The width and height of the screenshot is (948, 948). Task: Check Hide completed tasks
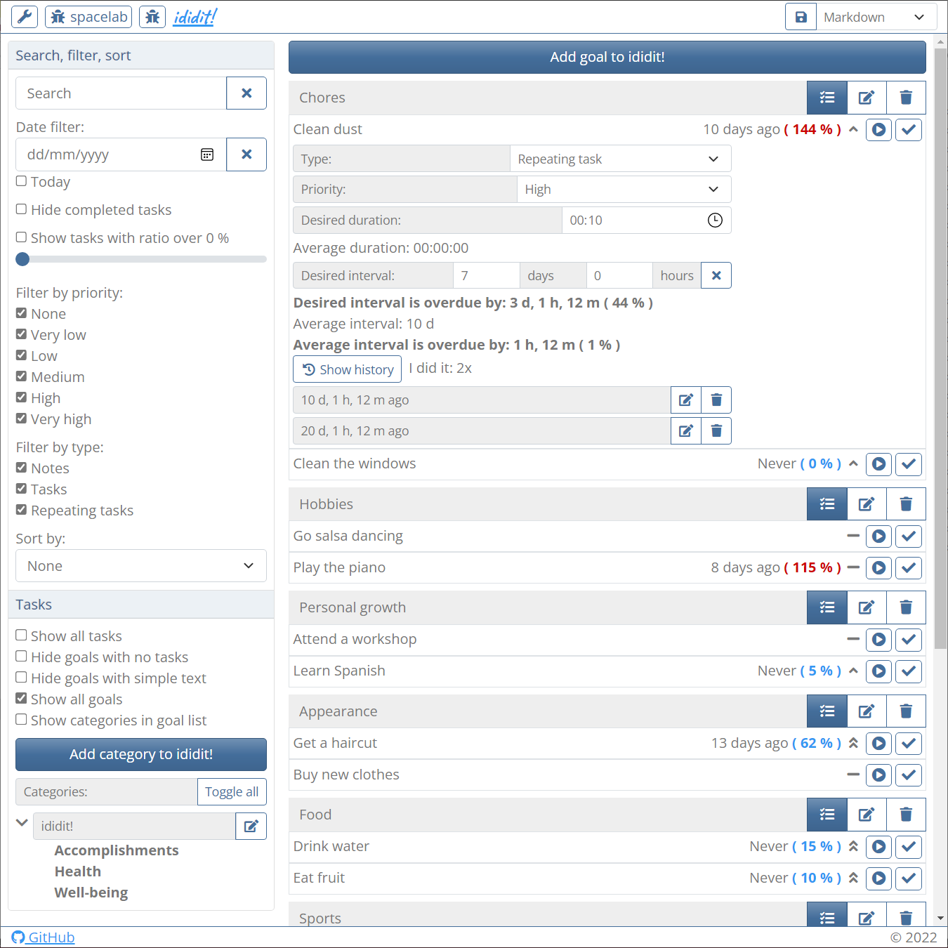(22, 209)
